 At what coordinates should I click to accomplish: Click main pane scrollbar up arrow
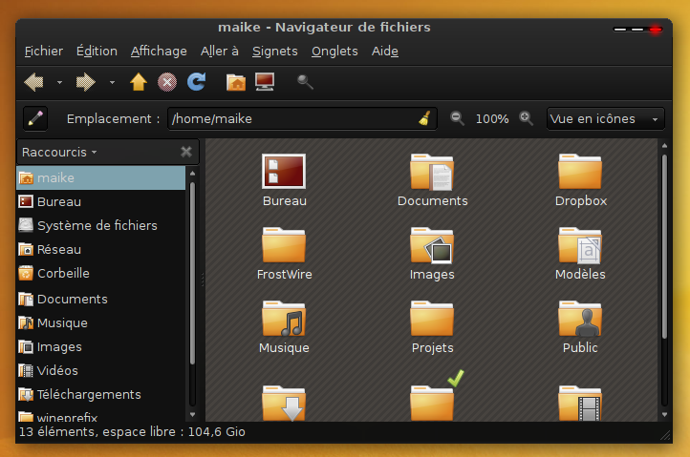[664, 145]
